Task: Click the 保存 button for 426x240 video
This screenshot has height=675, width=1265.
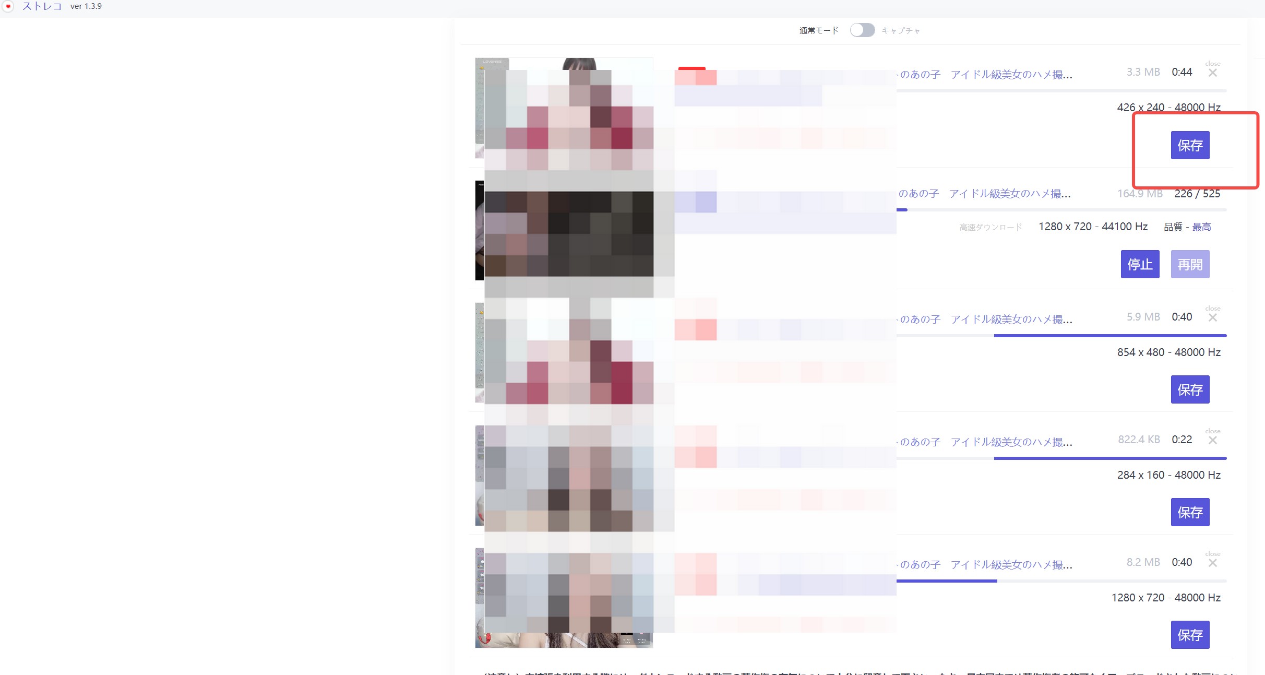Action: click(1190, 145)
